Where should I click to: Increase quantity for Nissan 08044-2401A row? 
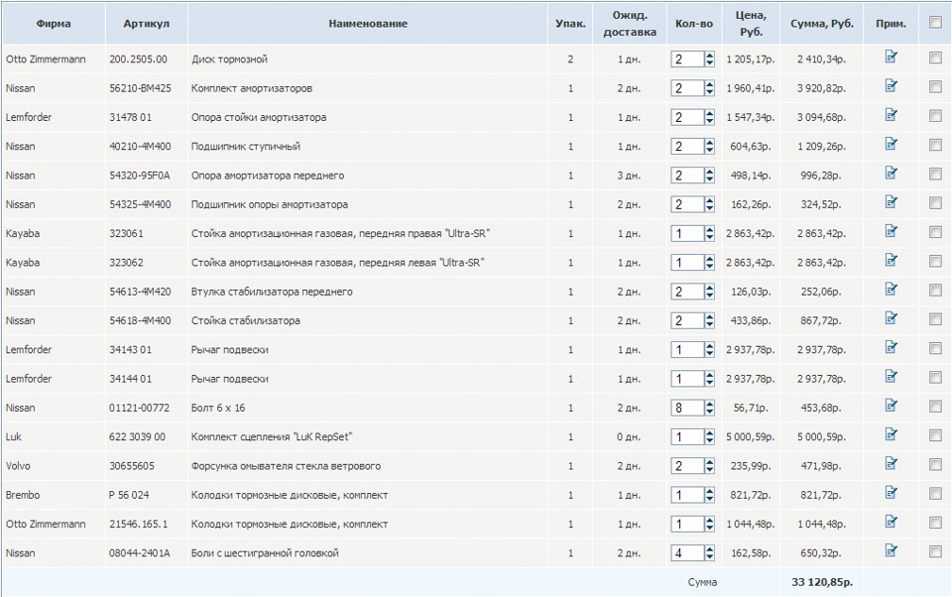[x=709, y=548]
